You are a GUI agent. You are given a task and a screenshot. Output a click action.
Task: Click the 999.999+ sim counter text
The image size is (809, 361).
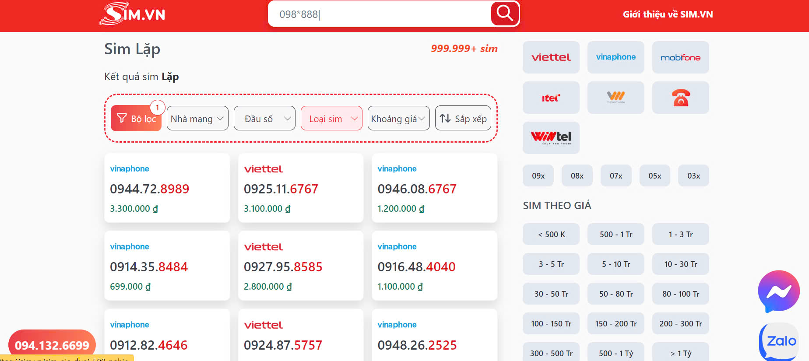[464, 49]
